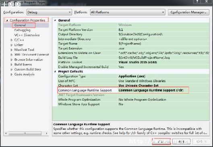The width and height of the screenshot is (213, 147).
Task: Select VC++ Directories in the tree
Action: (27, 35)
